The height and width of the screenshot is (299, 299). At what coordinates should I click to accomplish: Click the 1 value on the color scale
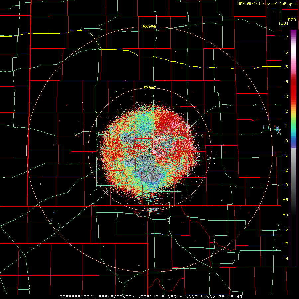[x=287, y=126]
